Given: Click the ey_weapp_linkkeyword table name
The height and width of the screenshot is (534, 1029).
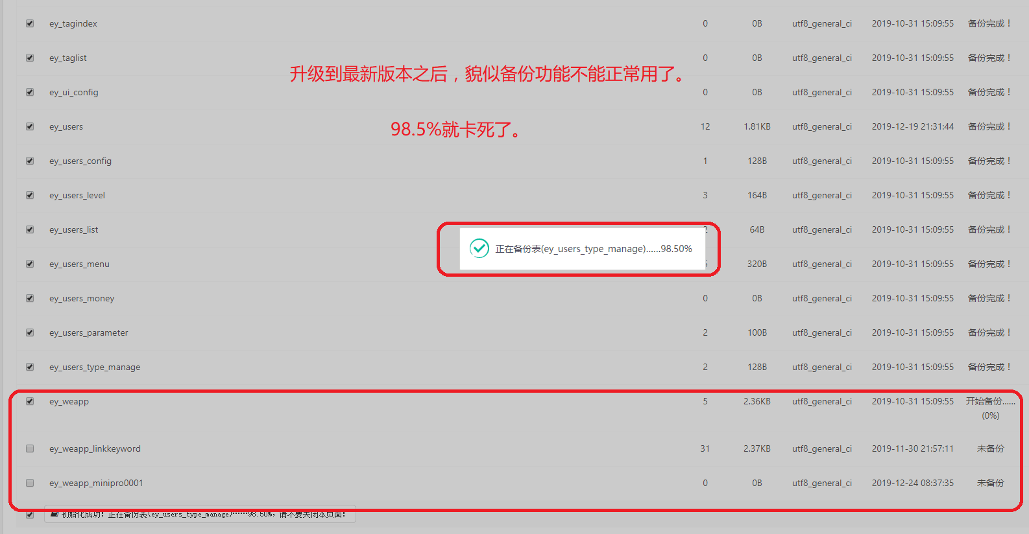Looking at the screenshot, I should [x=95, y=449].
